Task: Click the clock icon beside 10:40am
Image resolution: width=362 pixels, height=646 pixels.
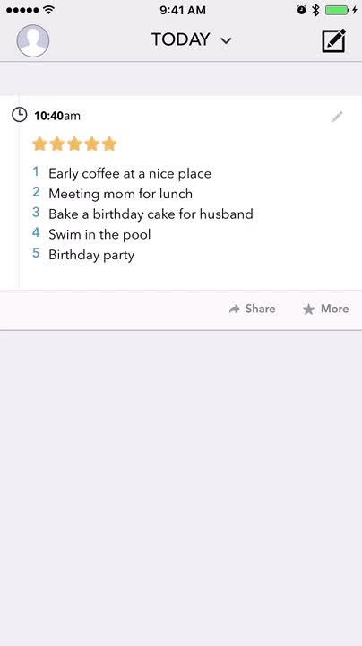Action: coord(20,115)
